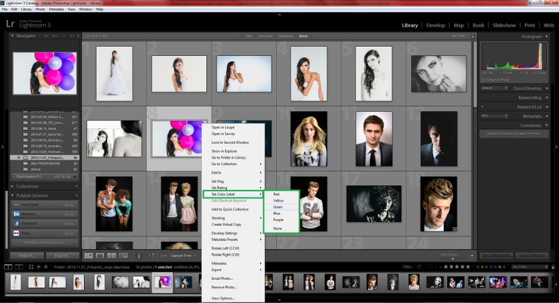
Task: Open the Slideshow module
Action: point(504,25)
